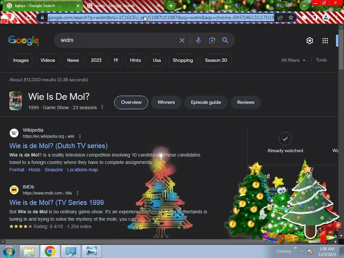The width and height of the screenshot is (344, 258).
Task: Filter results by Images
Action: pyautogui.click(x=21, y=60)
